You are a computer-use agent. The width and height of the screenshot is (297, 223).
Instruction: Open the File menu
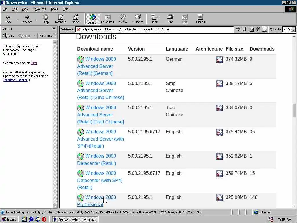(x=5, y=9)
